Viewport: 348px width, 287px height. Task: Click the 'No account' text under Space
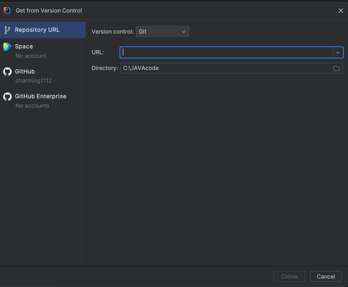point(31,56)
